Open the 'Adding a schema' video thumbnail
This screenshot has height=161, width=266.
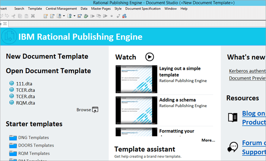point(136,110)
